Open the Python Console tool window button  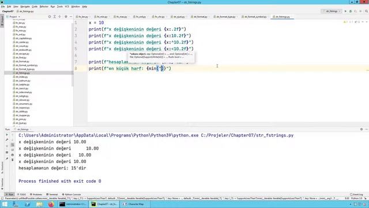pyautogui.click(x=71, y=195)
